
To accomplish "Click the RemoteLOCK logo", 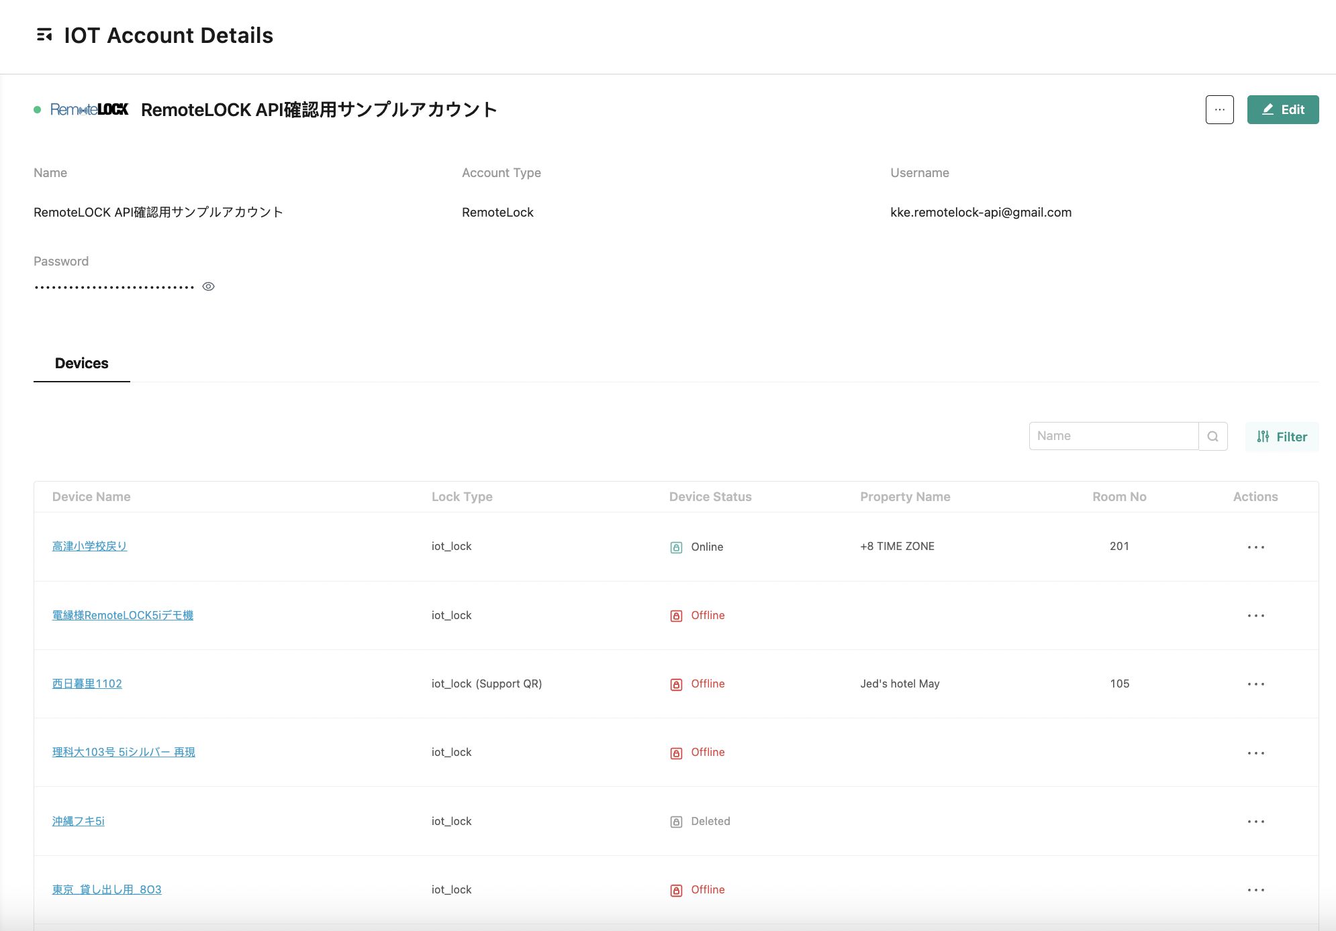I will click(89, 109).
